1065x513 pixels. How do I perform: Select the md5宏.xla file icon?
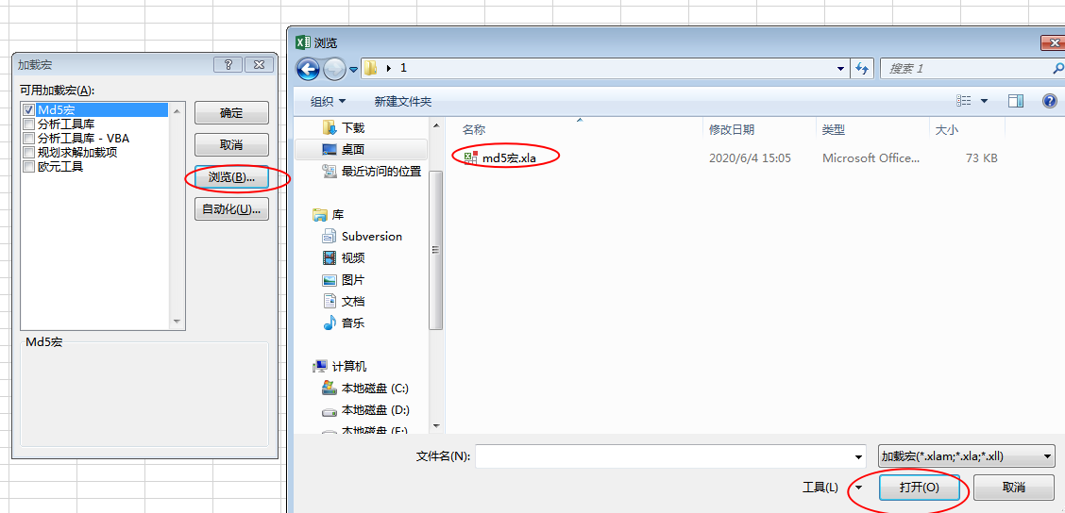(x=471, y=158)
